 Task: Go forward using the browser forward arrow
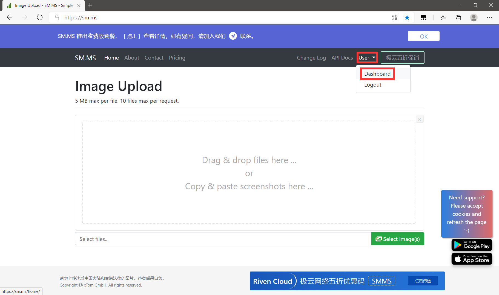click(x=25, y=17)
